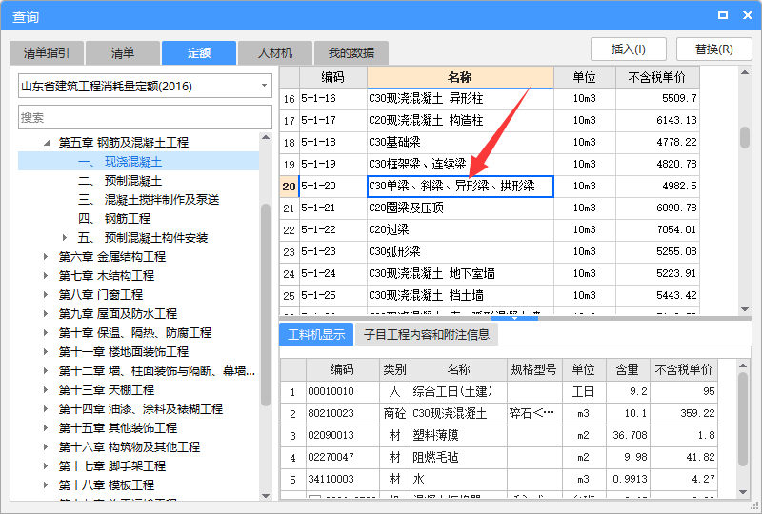Image resolution: width=762 pixels, height=514 pixels.
Task: Click the splitter collapse handle between tables
Action: pyautogui.click(x=514, y=318)
